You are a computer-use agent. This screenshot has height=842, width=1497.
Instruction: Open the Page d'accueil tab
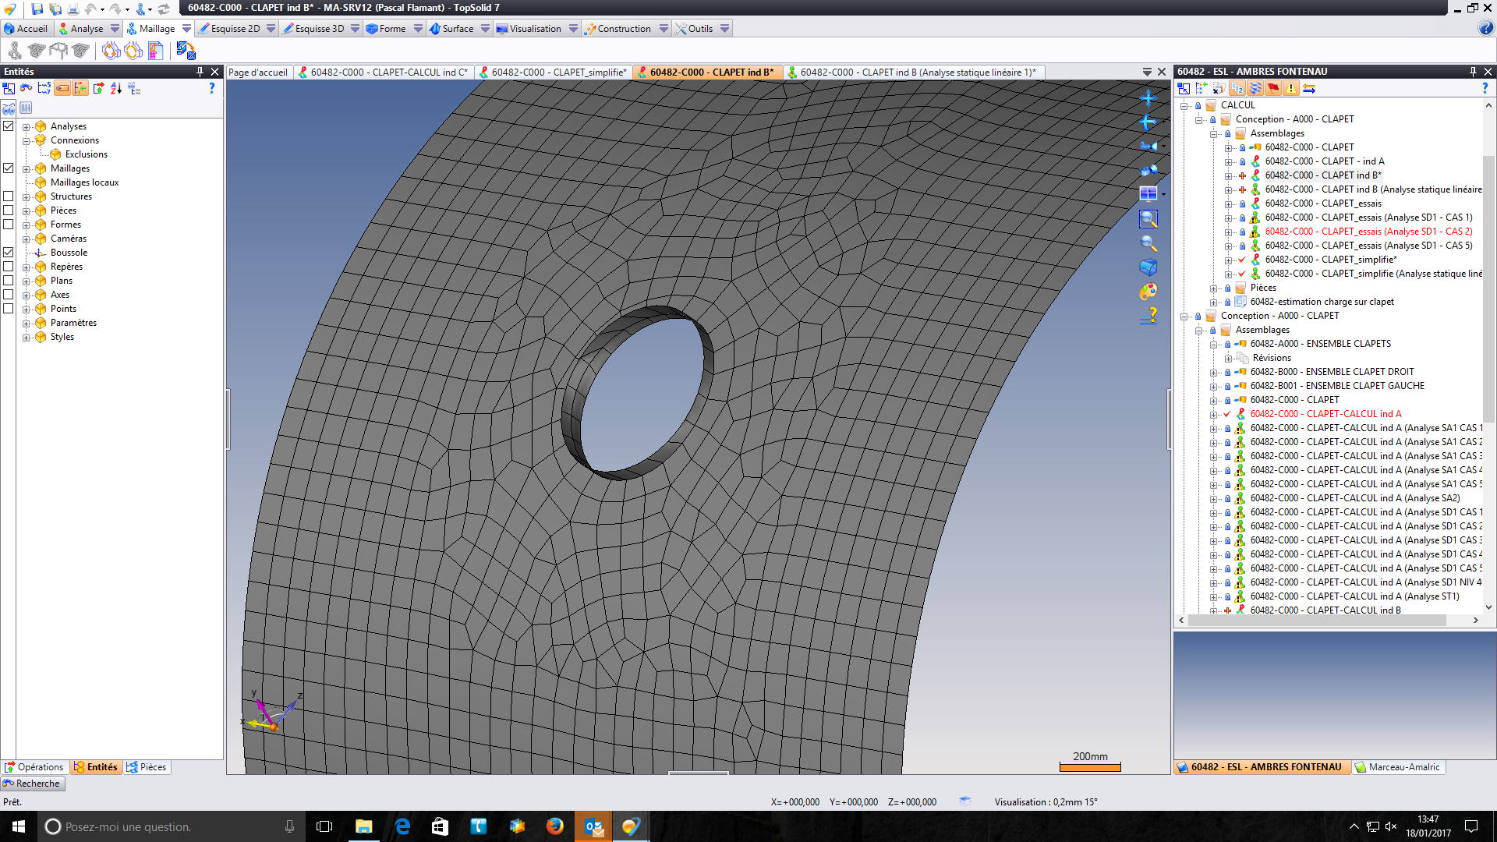click(258, 73)
